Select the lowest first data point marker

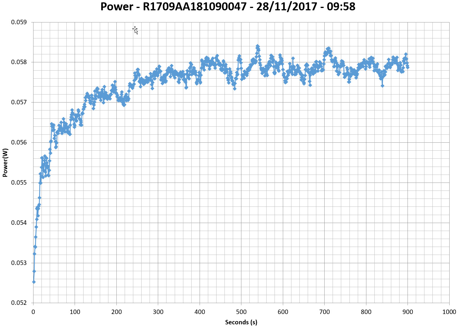[x=34, y=282]
